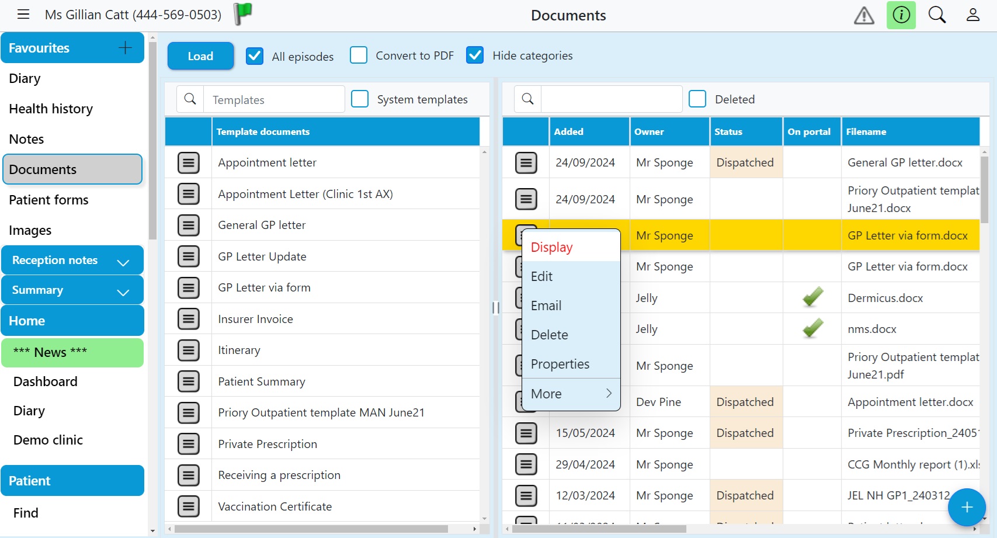Click the documents list search field

[612, 99]
